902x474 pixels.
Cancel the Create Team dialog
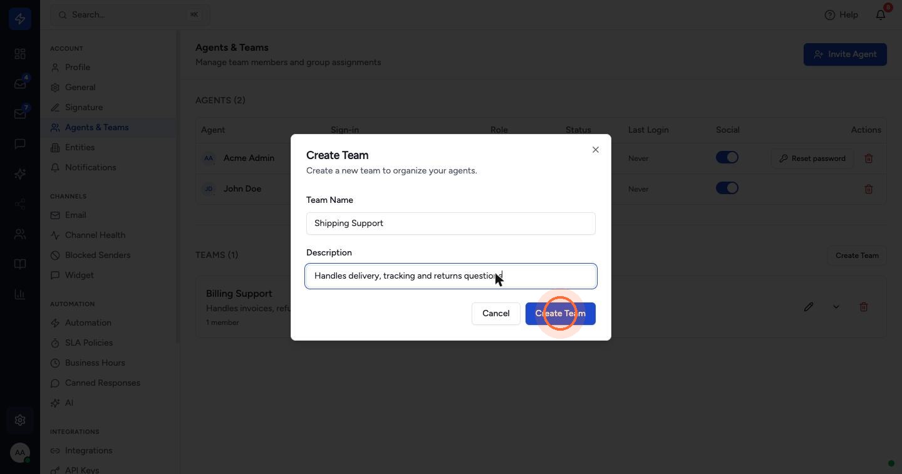click(x=496, y=313)
